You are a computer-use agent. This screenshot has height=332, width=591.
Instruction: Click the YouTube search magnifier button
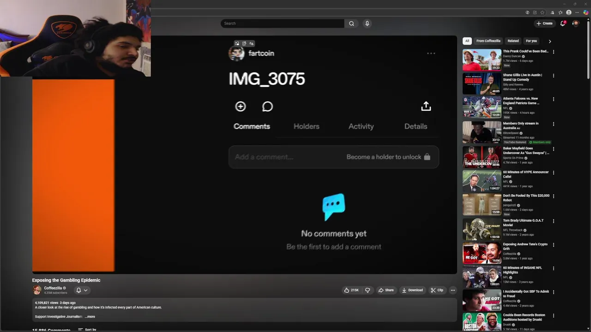coord(351,24)
